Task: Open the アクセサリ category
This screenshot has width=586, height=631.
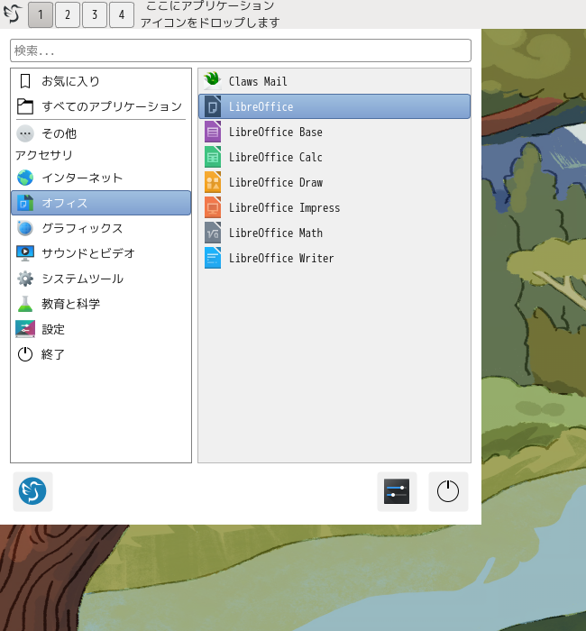Action: pyautogui.click(x=101, y=155)
